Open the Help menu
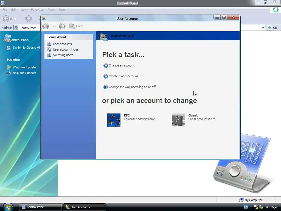 pos(62,10)
